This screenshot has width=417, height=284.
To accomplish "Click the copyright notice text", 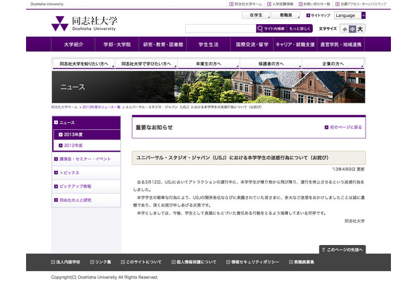I will [x=104, y=277].
